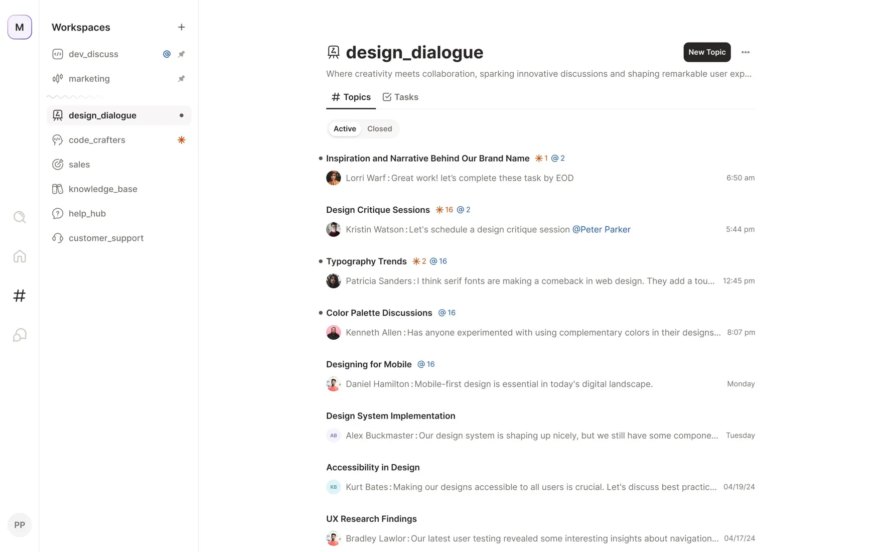Open the @Peter Parker mention link
The image size is (883, 552).
click(601, 229)
